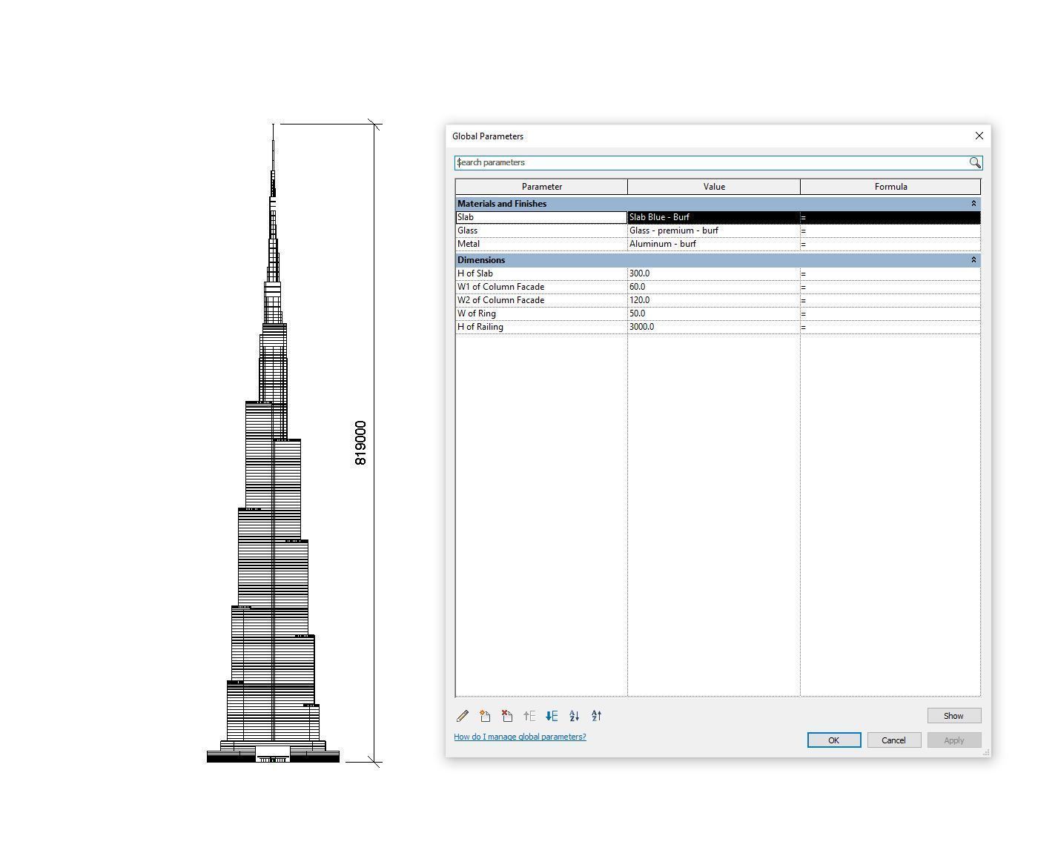This screenshot has height=853, width=1058.
Task: Click the 120.0 value cell
Action: (714, 300)
